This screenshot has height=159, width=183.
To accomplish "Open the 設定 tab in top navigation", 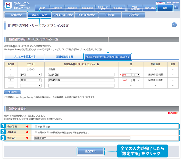I will point(165,8).
